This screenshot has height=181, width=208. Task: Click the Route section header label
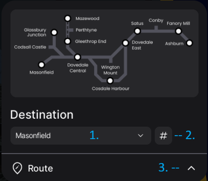click(40, 169)
